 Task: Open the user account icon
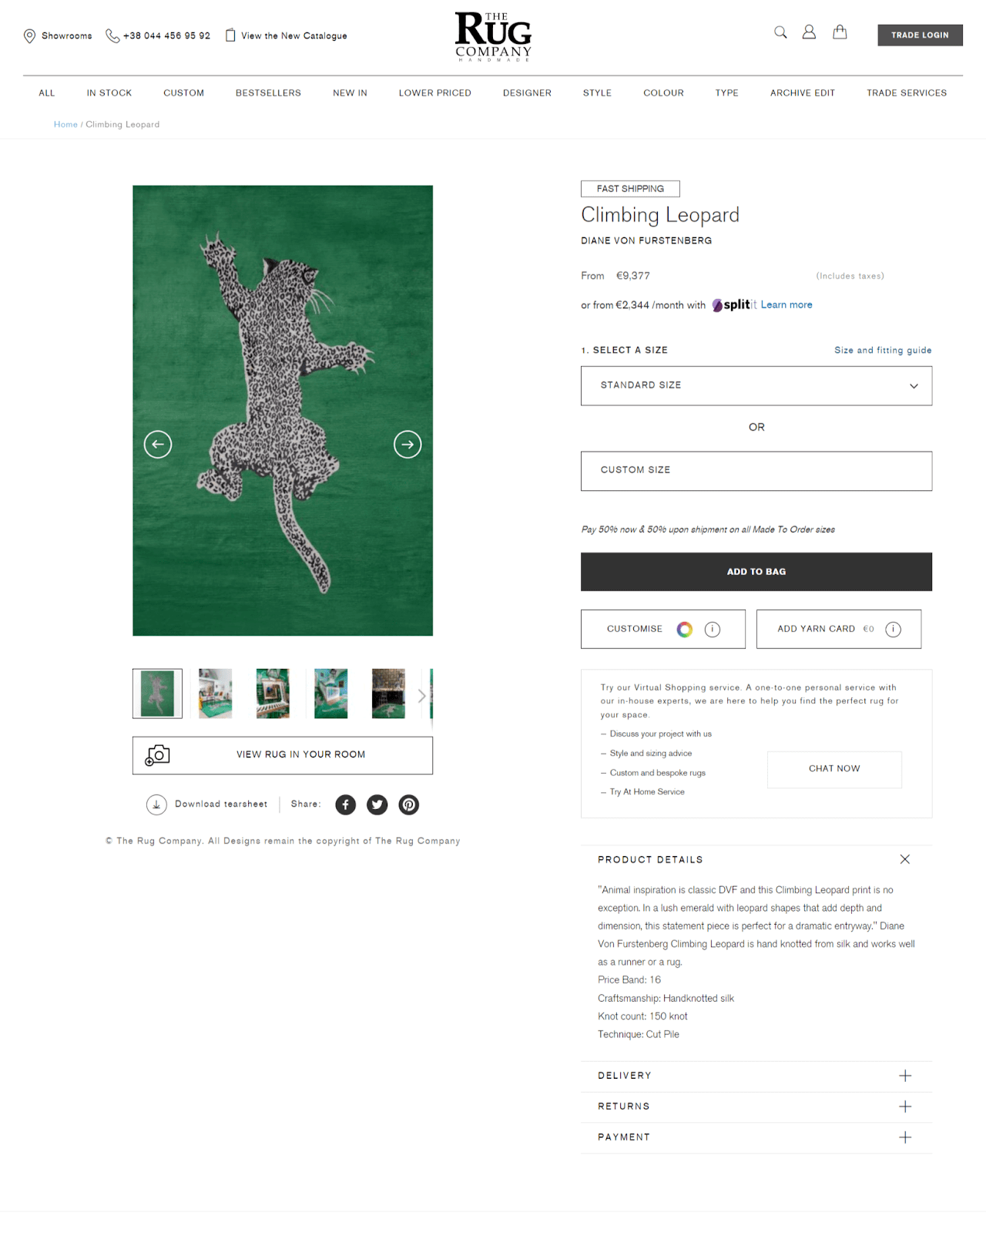tap(809, 32)
